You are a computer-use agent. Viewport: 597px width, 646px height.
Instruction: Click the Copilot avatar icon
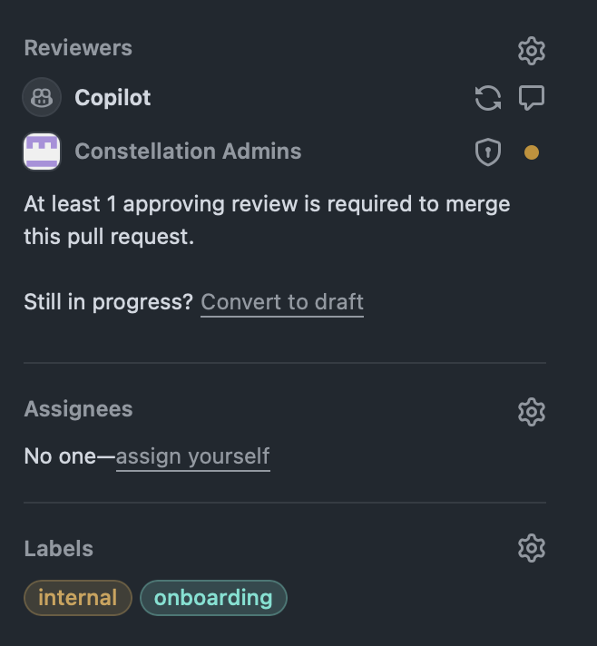coord(42,98)
